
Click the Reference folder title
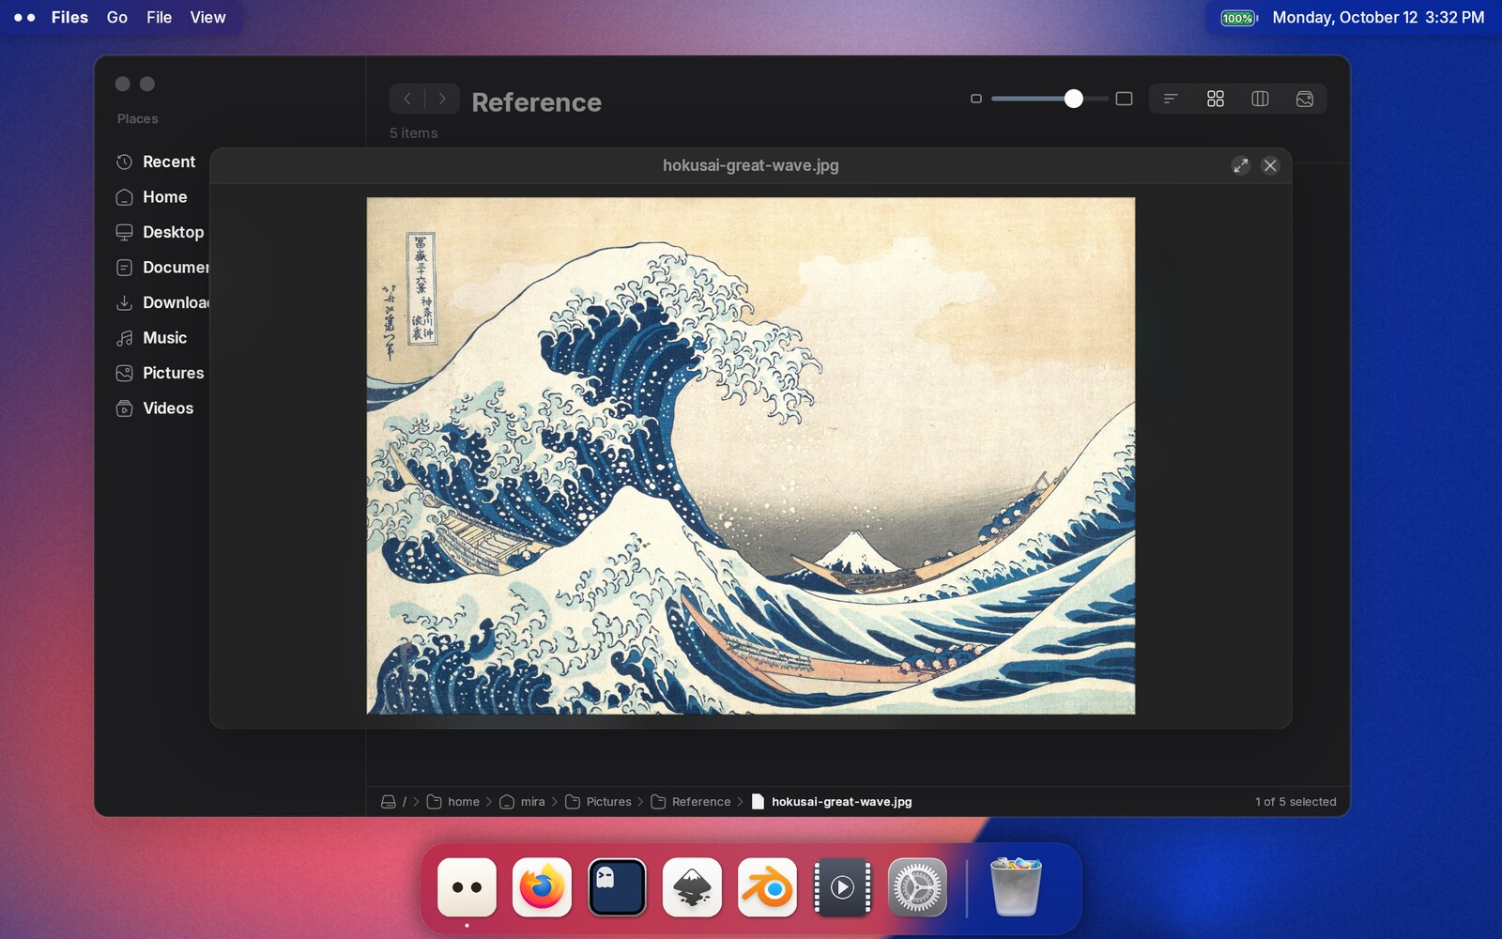(x=536, y=101)
